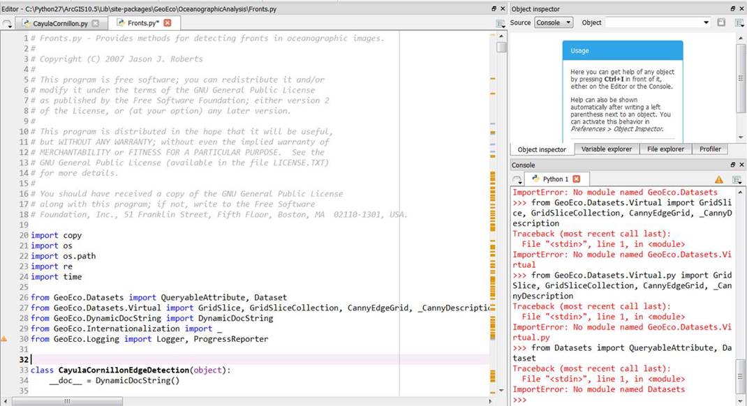Click the warning marker beside line 30
The image size is (747, 406).
3,339
